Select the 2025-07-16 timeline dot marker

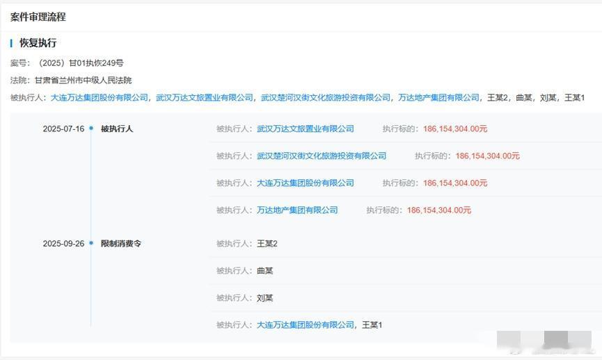(x=91, y=129)
